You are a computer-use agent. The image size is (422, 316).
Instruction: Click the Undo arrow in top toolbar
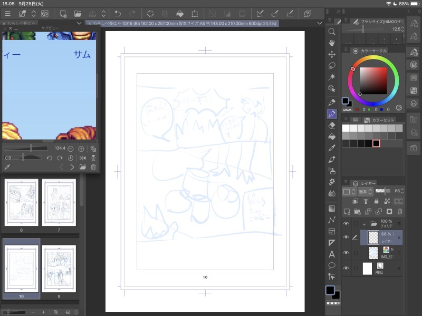[118, 13]
